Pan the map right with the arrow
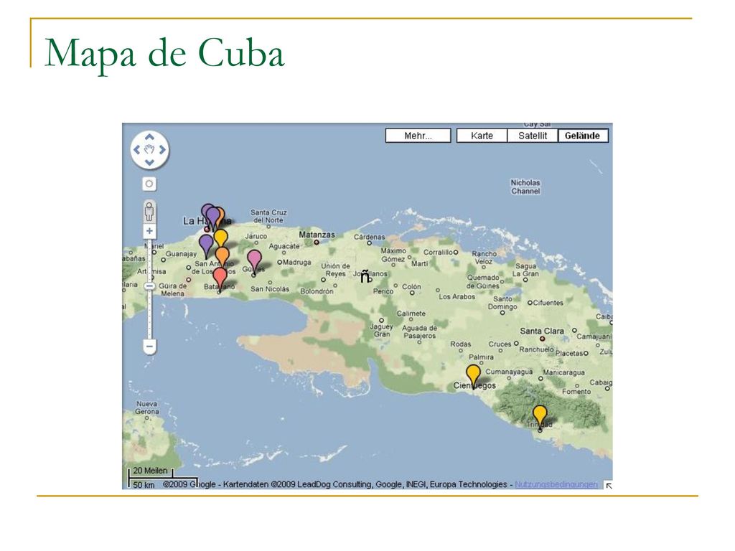Screen dimensions: 735x551 tap(162, 150)
